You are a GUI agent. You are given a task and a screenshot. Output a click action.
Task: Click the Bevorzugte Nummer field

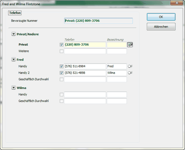tap(98, 21)
